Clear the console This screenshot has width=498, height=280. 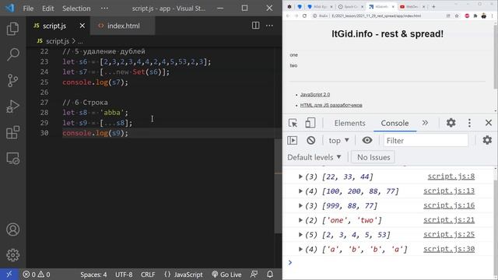(311, 140)
